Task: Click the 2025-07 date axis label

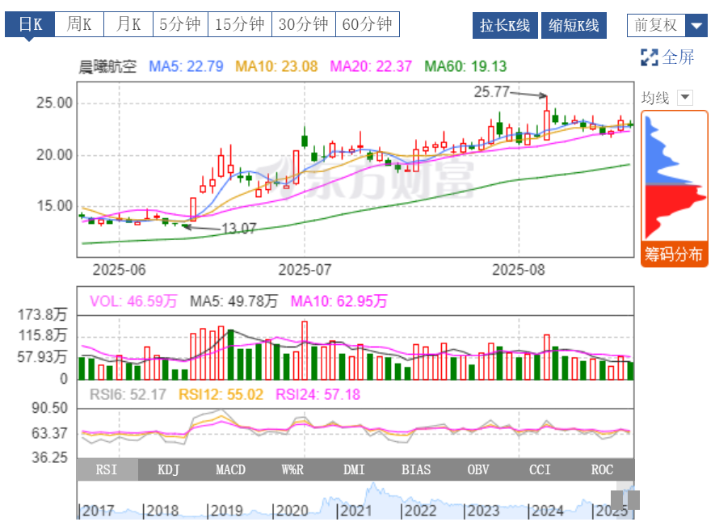Action: [x=305, y=270]
